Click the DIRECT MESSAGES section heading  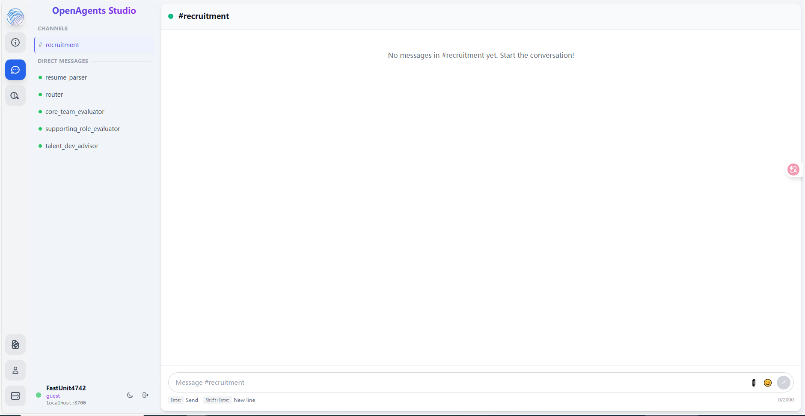63,61
